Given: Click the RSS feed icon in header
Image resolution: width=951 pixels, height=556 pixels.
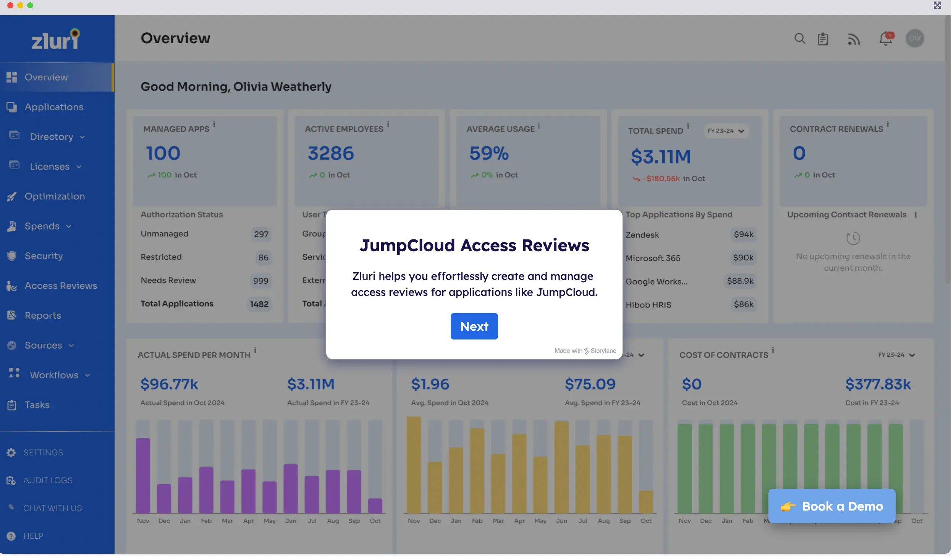Looking at the screenshot, I should click(854, 39).
